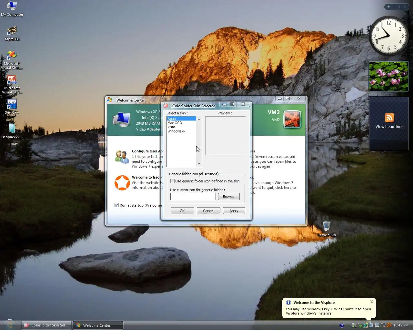This screenshot has width=413, height=330.
Task: Click the skin list scroll up arrow
Action: (x=199, y=119)
